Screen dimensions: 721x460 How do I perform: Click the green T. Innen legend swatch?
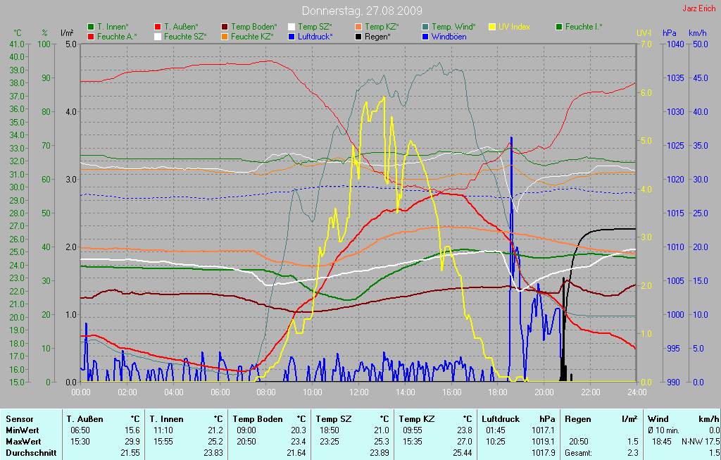point(91,27)
